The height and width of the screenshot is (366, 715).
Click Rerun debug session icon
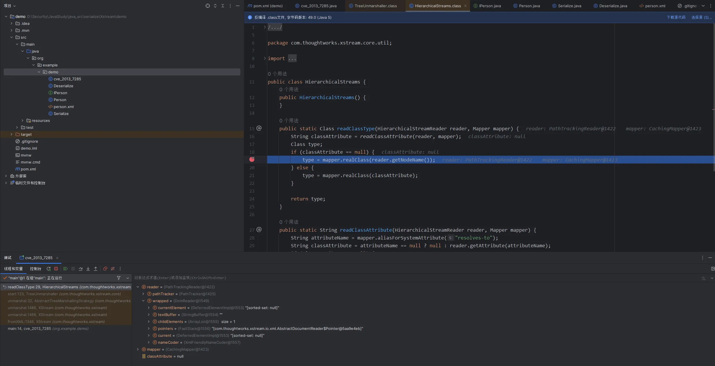[49, 269]
